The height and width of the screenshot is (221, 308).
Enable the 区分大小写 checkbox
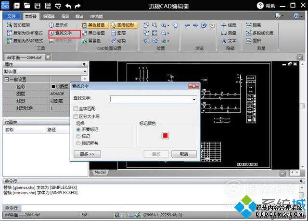(x=76, y=116)
